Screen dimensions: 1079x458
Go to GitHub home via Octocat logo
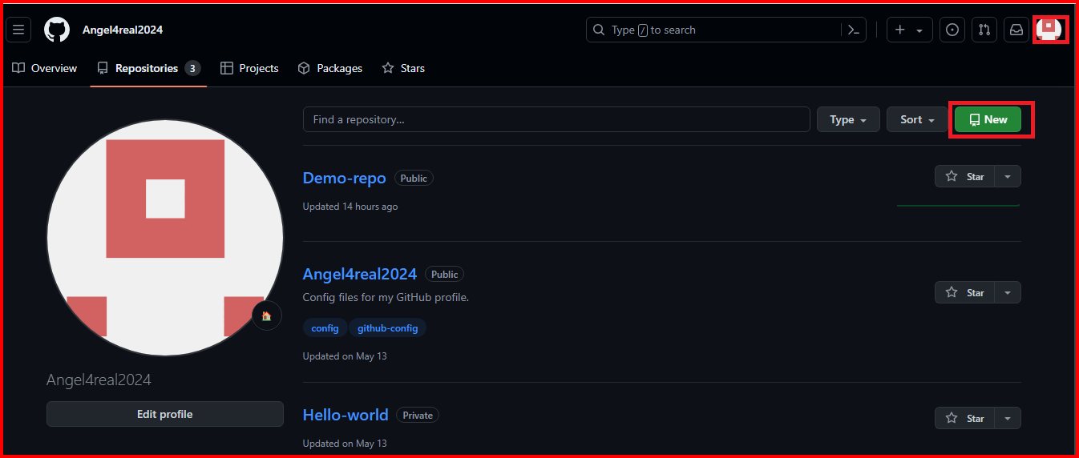click(57, 30)
